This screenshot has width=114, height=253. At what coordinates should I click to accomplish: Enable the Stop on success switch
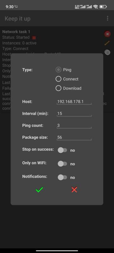tap(62, 150)
